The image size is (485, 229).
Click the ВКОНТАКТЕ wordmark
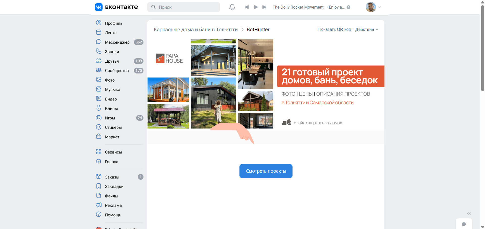pos(122,7)
